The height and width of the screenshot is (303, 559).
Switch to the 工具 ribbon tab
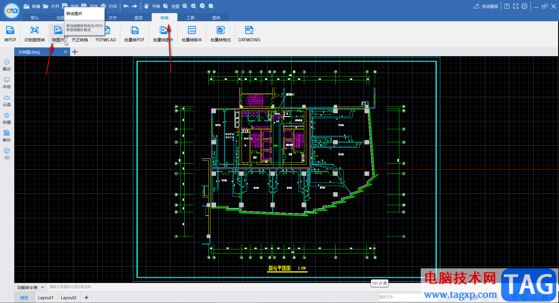tap(190, 17)
